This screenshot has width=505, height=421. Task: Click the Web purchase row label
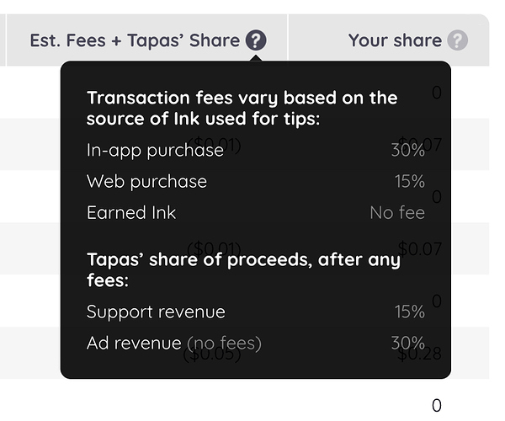(x=146, y=181)
